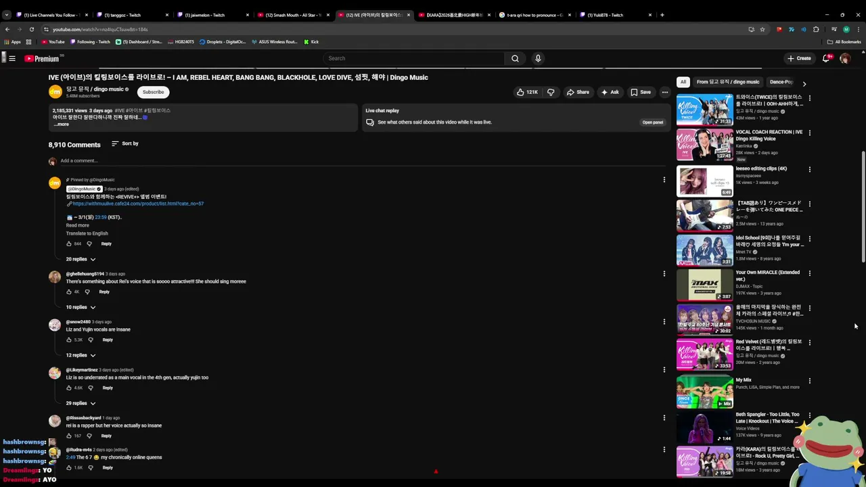Open the Following - Twitch bookmark
Viewport: 866px width, 487px height.
(89, 42)
